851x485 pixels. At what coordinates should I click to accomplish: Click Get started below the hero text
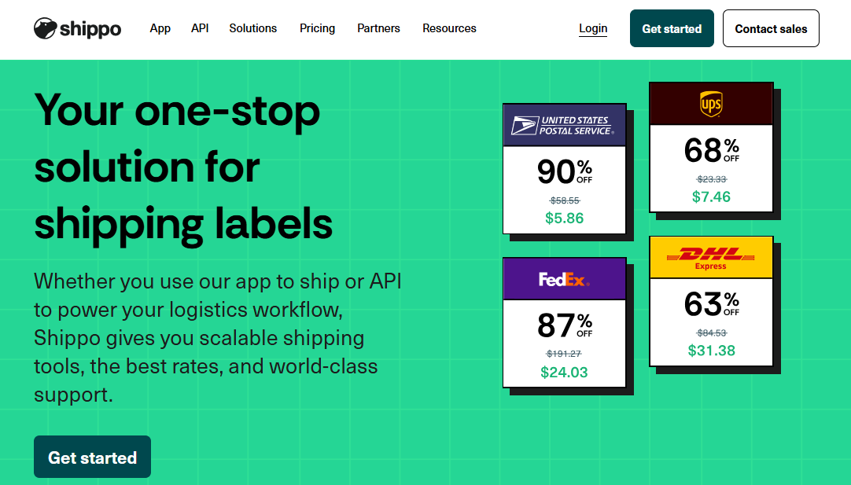92,457
